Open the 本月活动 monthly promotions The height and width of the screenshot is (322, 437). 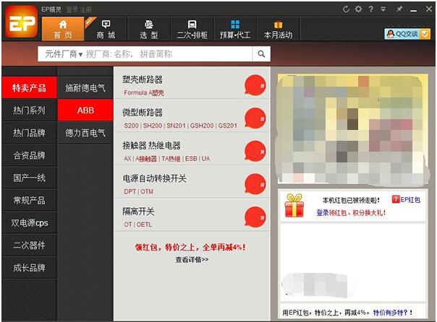pos(278,29)
